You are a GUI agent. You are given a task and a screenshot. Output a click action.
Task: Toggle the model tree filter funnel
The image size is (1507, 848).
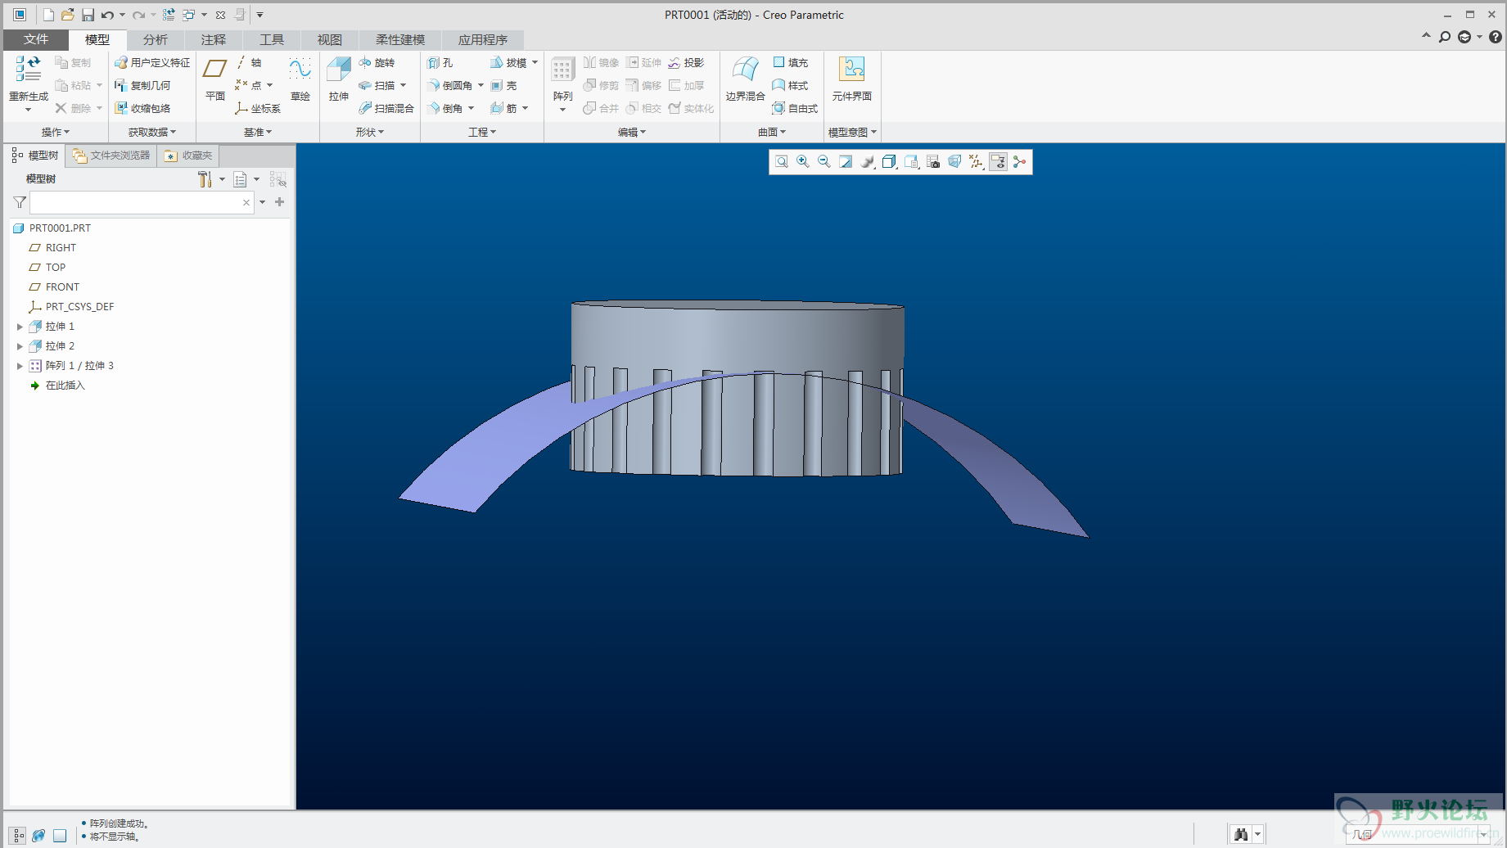tap(20, 202)
